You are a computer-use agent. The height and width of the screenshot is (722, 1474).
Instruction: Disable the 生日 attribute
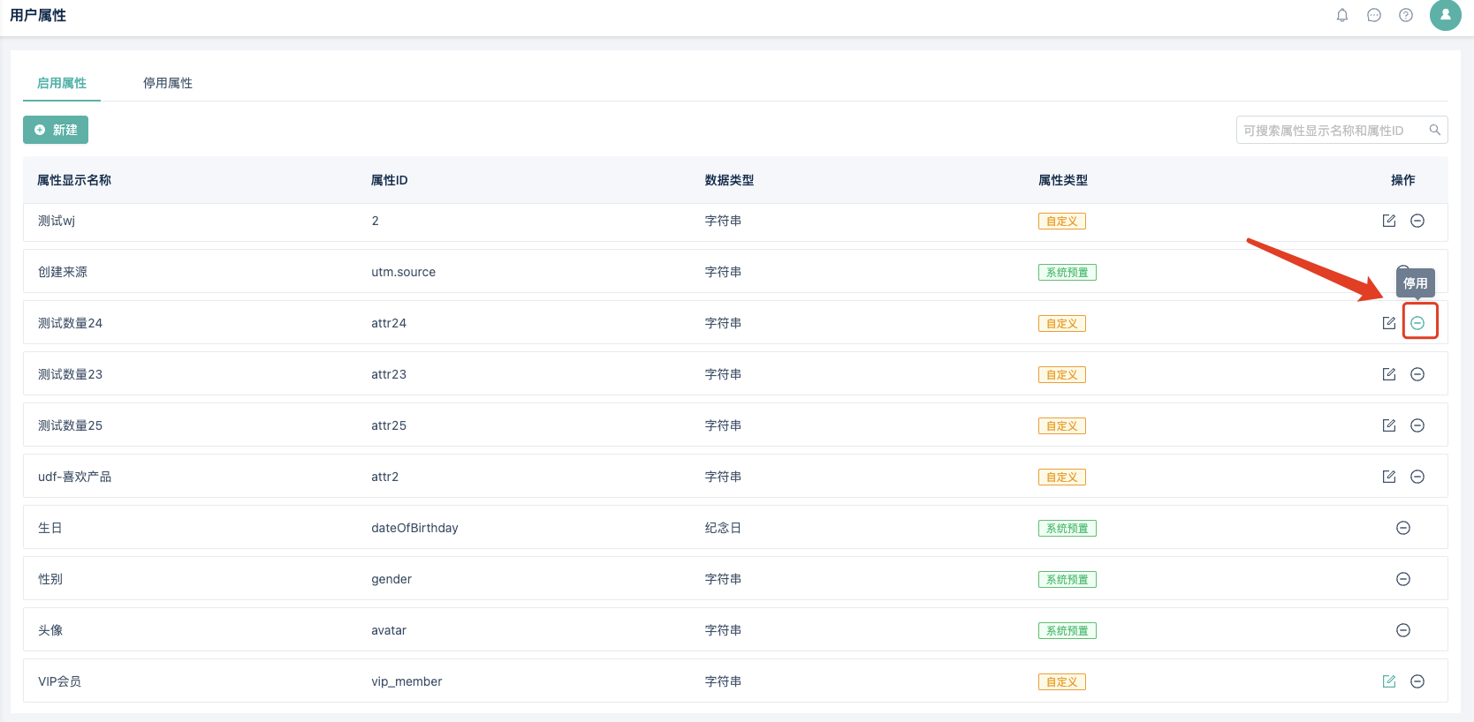pyautogui.click(x=1403, y=528)
